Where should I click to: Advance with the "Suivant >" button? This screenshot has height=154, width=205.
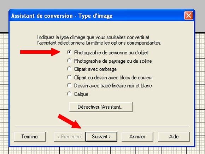pyautogui.click(x=101, y=137)
